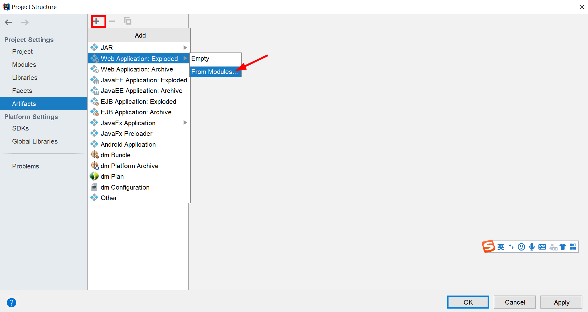Click the Sogou skin shirt icon
The height and width of the screenshot is (312, 588).
(563, 247)
